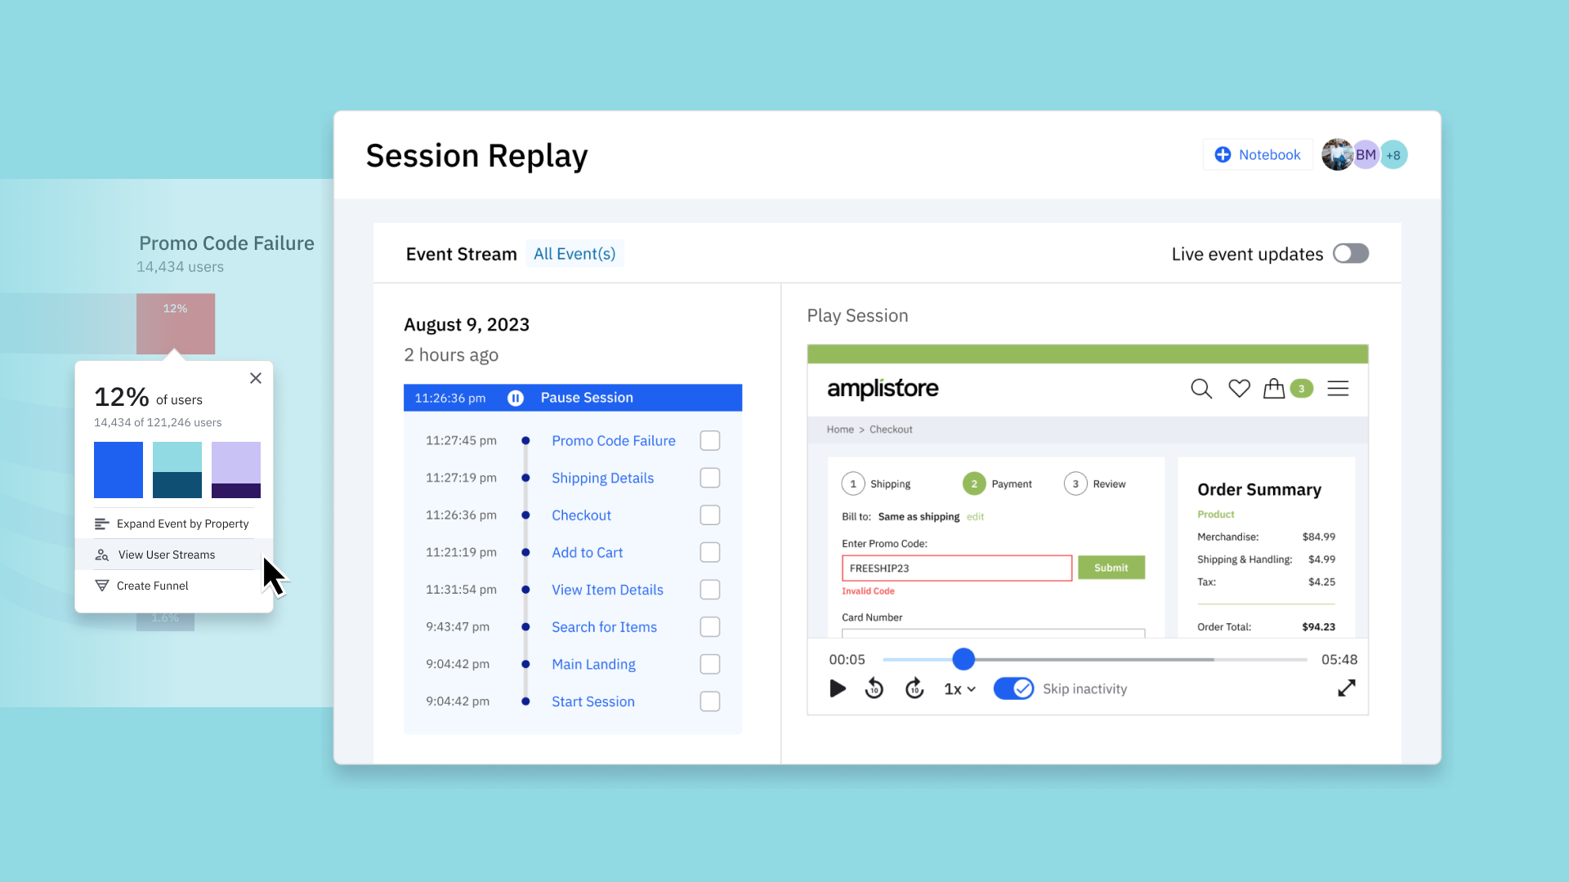1569x882 pixels.
Task: Check the Shipping Details checkbox
Action: click(x=710, y=478)
